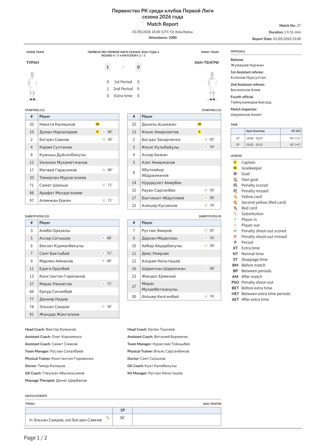This screenshot has width=315, height=445.
Task: Click the red card icon in legend
Action: coord(235,208)
